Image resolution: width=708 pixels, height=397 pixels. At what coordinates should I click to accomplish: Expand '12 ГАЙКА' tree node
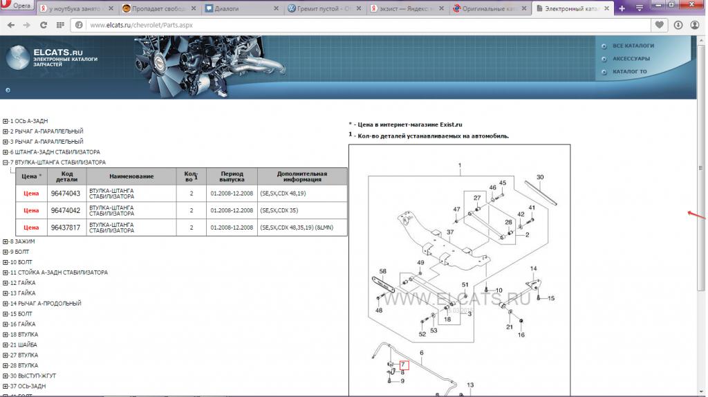click(x=6, y=283)
